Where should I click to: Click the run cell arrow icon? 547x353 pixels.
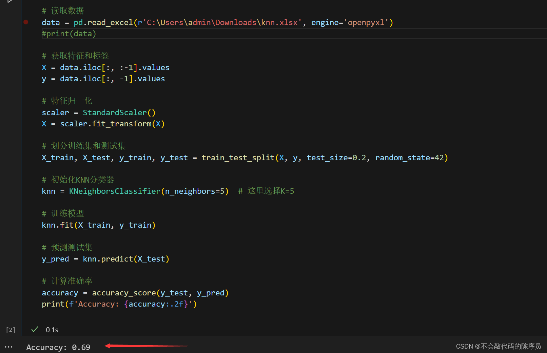click(10, 1)
